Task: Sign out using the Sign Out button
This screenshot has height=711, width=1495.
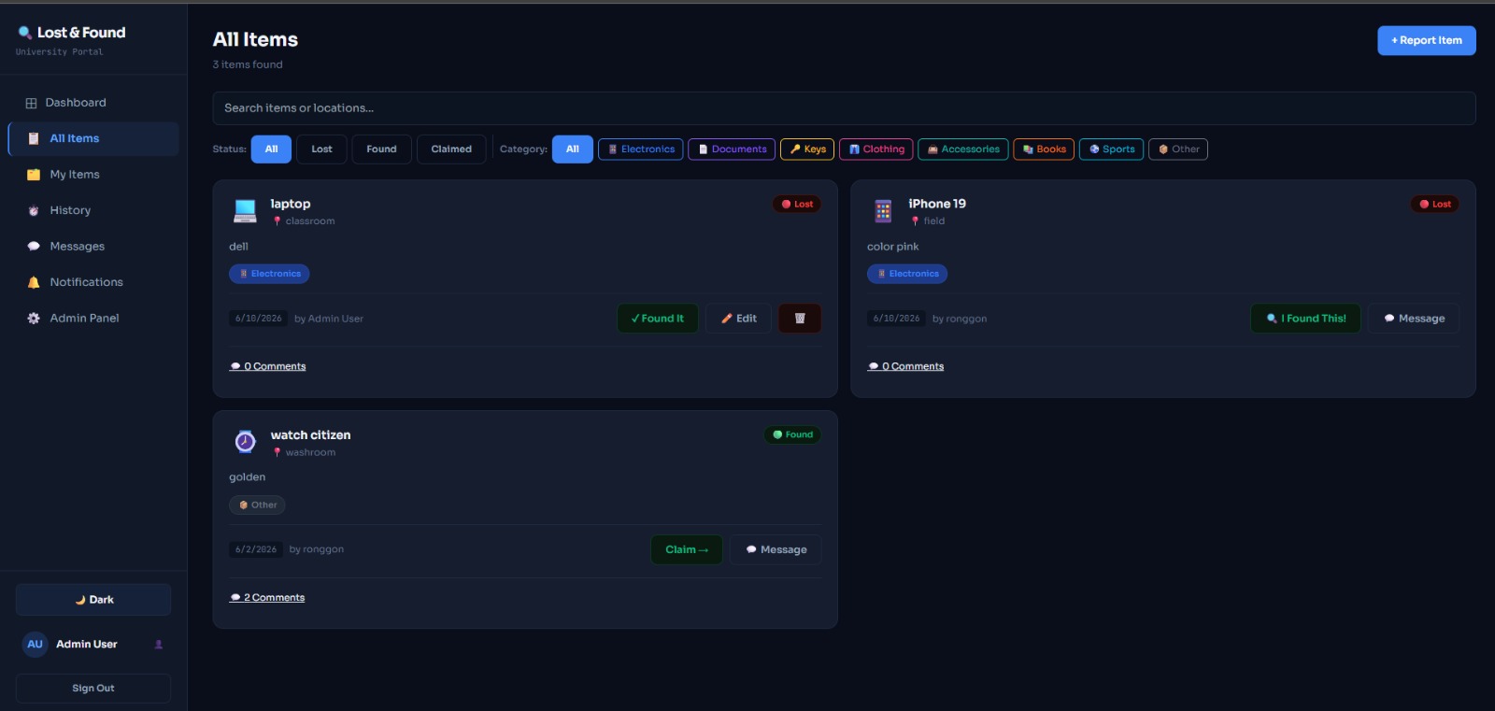Action: (x=93, y=689)
